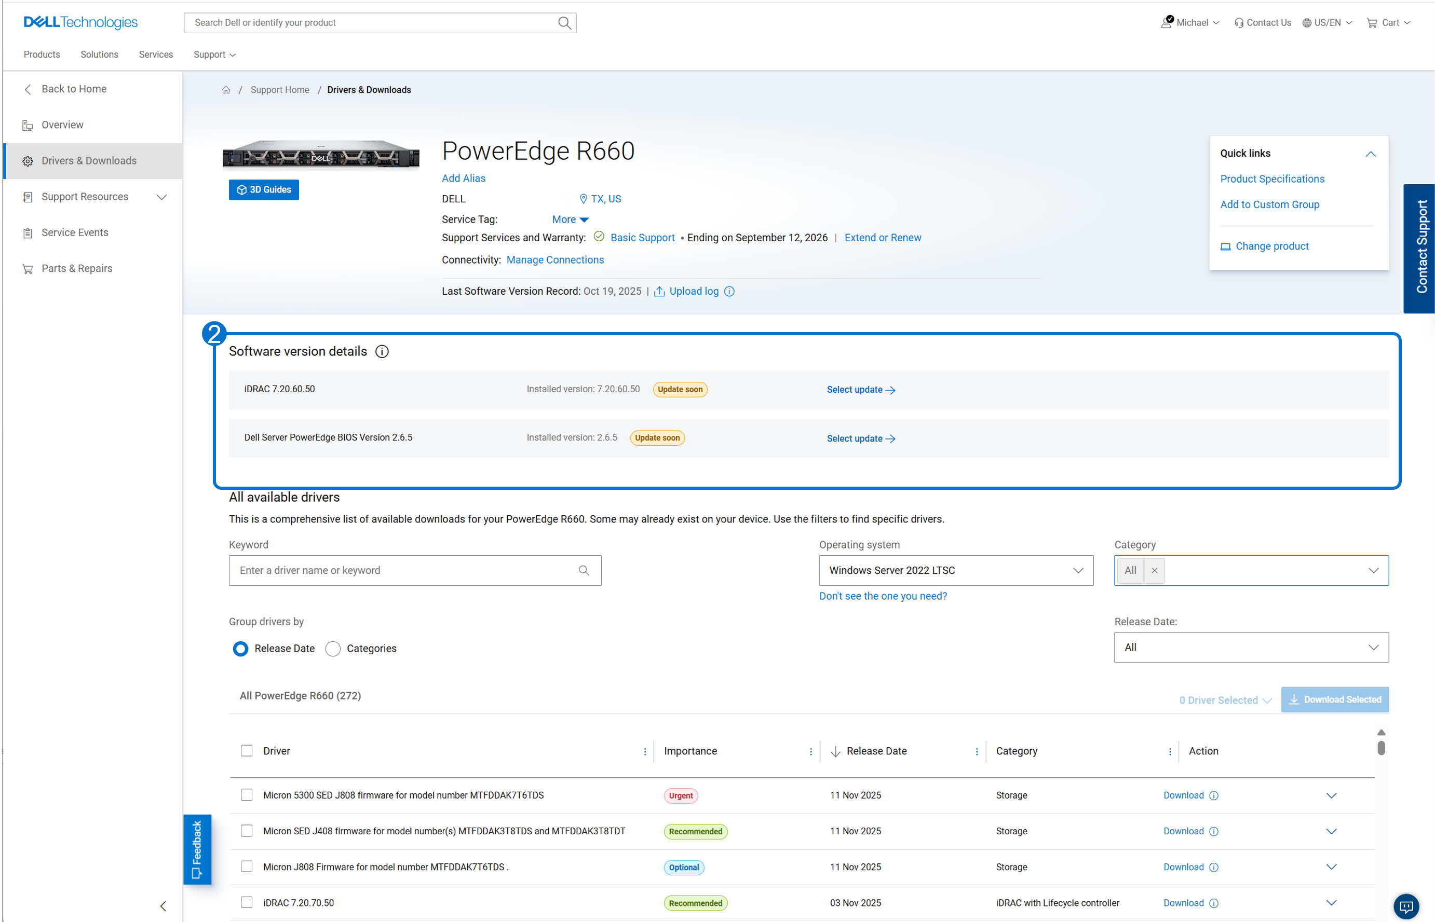Expand the Release Date filter dropdown

point(1251,647)
